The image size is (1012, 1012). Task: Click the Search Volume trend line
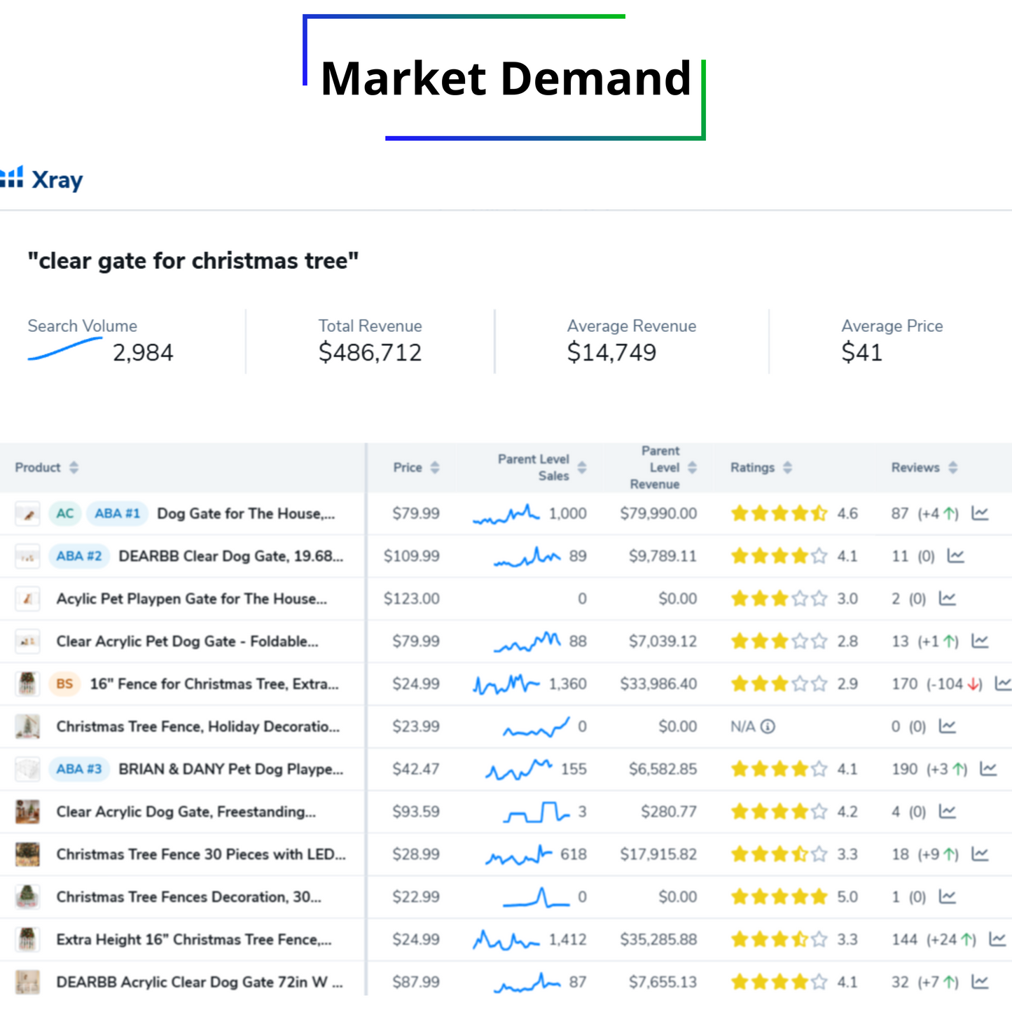tap(64, 349)
